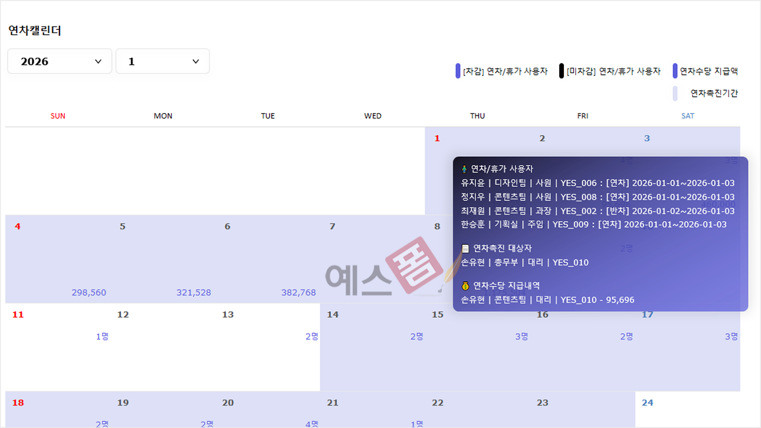Open the year dropdown showing 2026
761x428 pixels.
click(x=60, y=61)
